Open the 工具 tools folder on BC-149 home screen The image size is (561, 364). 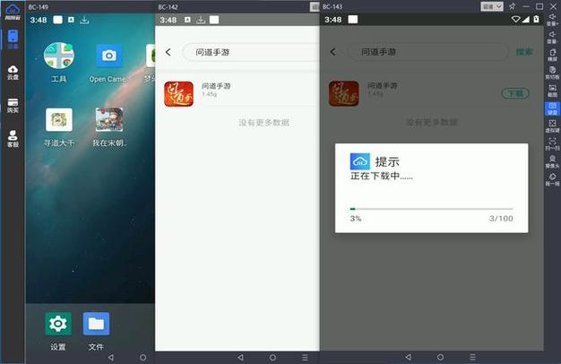point(58,62)
